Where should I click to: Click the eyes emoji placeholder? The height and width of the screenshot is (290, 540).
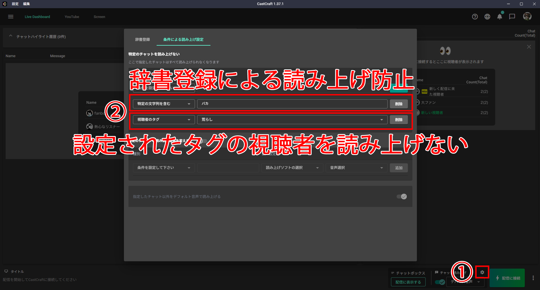click(x=445, y=51)
